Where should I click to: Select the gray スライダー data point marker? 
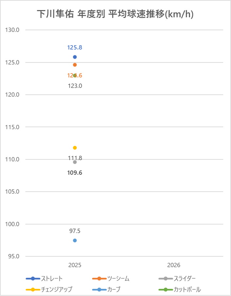pyautogui.click(x=75, y=162)
